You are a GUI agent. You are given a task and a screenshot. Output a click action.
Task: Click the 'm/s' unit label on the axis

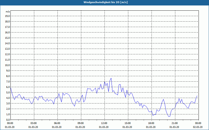pos(8,12)
